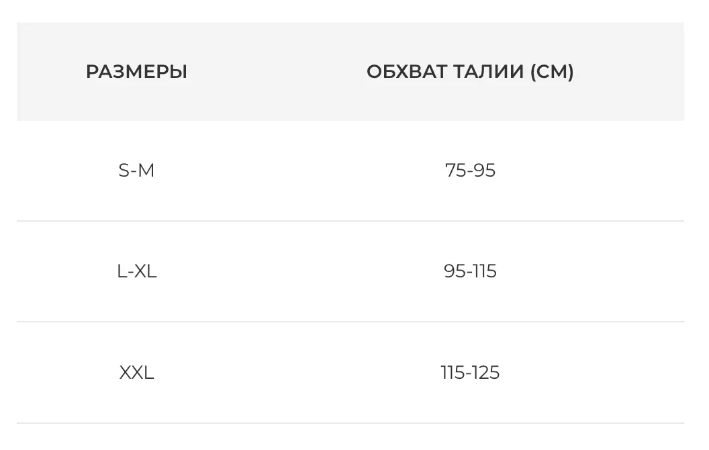
Task: Click the number 75 in S-M row
Action: pyautogui.click(x=455, y=171)
